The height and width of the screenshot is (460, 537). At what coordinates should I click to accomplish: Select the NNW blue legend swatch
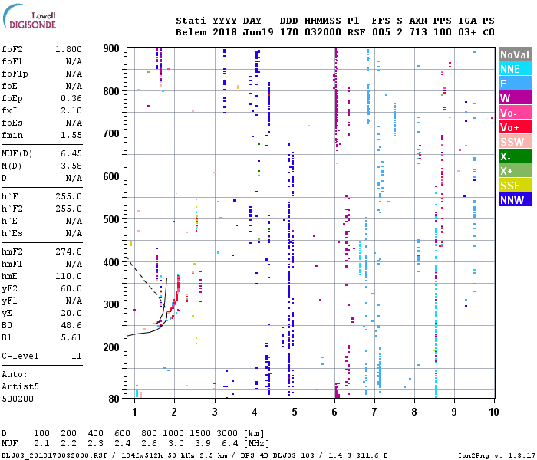[516, 199]
